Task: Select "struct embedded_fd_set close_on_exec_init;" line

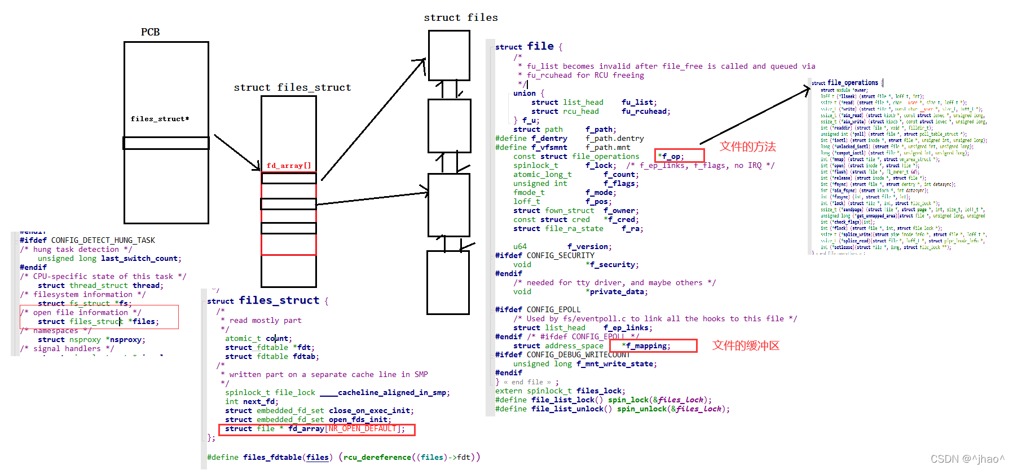Action: 320,410
